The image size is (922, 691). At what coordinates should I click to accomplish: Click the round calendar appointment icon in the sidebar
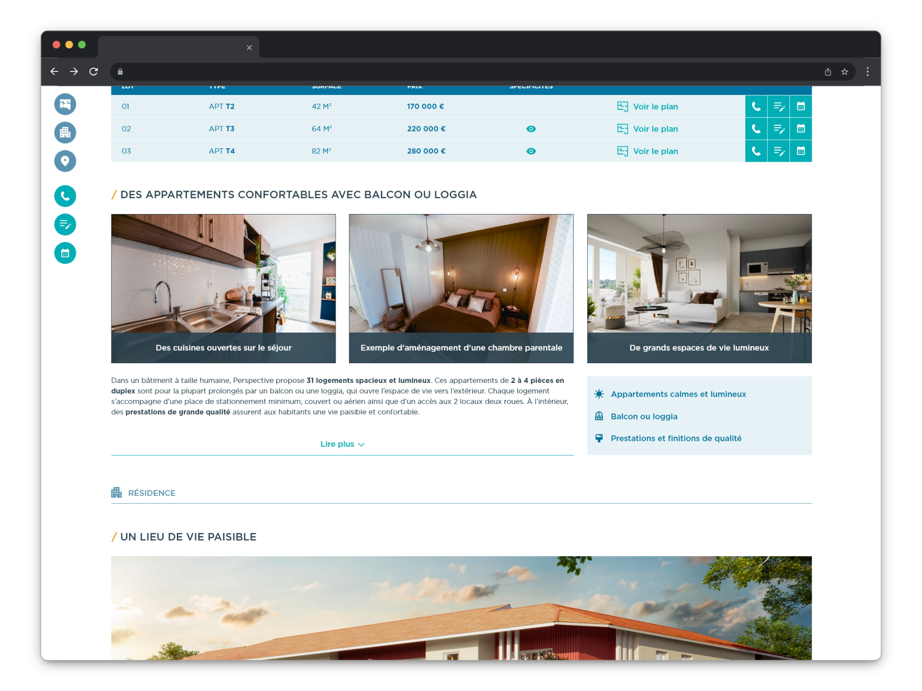click(65, 253)
